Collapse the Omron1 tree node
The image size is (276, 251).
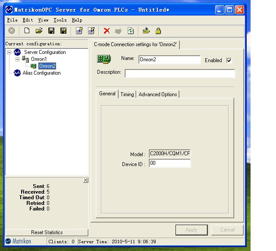[17, 59]
